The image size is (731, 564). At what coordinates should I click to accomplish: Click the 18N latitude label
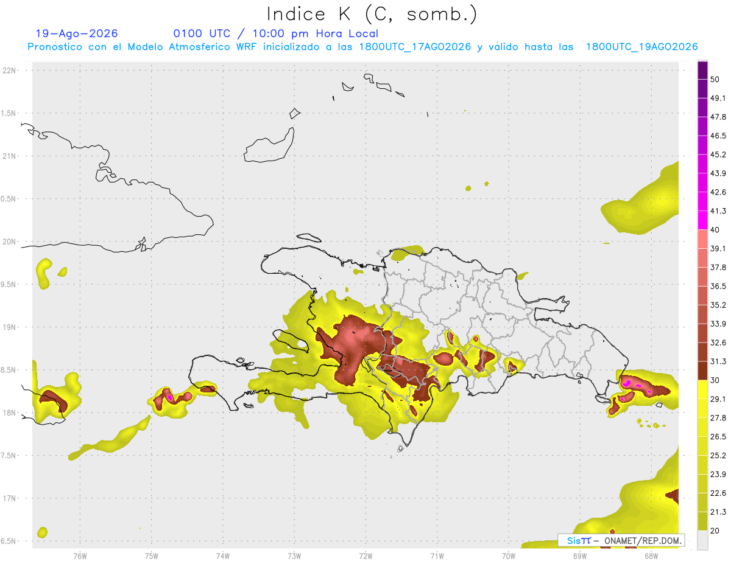(9, 413)
